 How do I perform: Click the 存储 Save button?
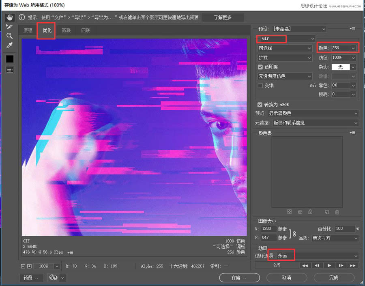239,277
